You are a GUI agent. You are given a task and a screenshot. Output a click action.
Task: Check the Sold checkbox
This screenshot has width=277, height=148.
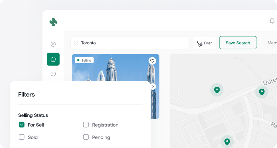point(22,137)
